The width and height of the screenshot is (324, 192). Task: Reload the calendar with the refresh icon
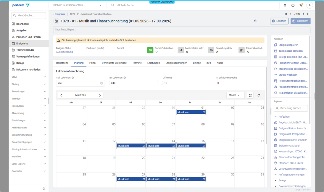pyautogui.click(x=259, y=95)
